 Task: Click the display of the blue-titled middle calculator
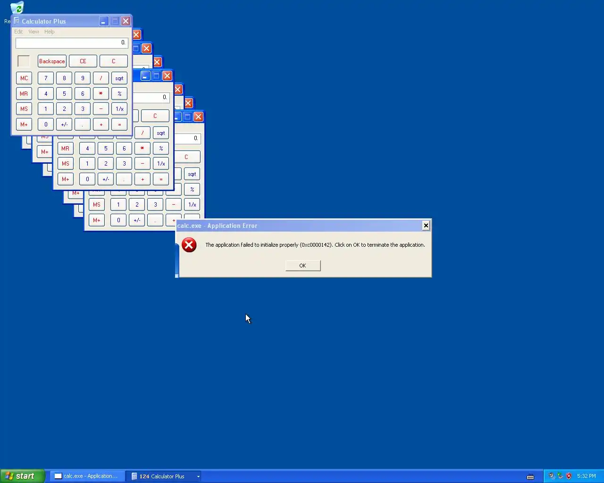(x=151, y=98)
